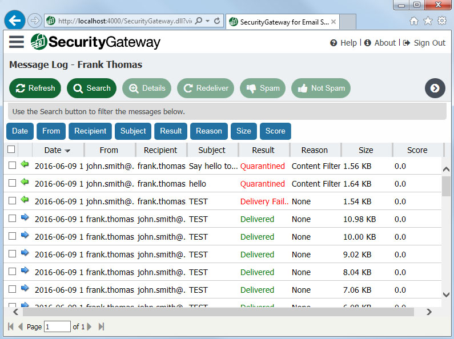Mark message with Spam button
The image size is (454, 339).
coord(263,88)
